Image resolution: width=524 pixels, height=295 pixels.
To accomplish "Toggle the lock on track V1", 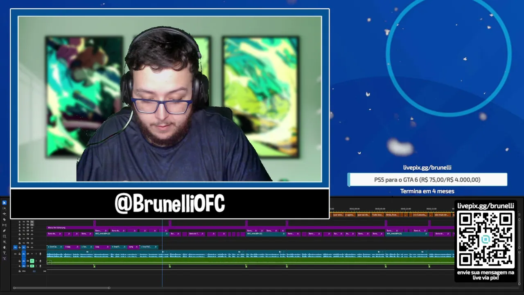I will pos(20,247).
